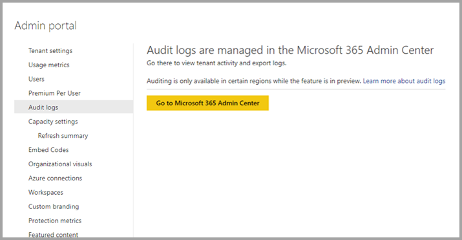Open Organizational visuals section
This screenshot has width=462, height=240.
click(x=60, y=164)
